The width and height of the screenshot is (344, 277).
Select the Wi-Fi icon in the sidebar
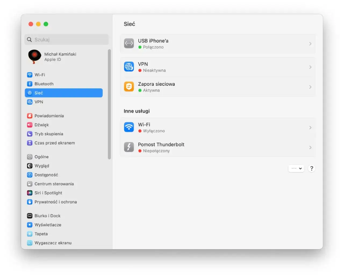click(29, 75)
